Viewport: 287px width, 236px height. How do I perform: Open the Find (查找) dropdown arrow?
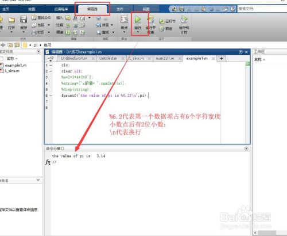point(113,32)
